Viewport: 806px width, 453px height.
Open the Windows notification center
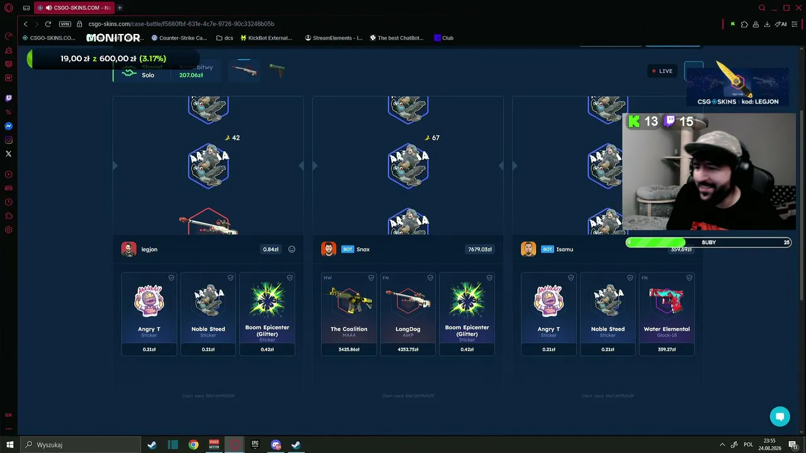tap(793, 445)
